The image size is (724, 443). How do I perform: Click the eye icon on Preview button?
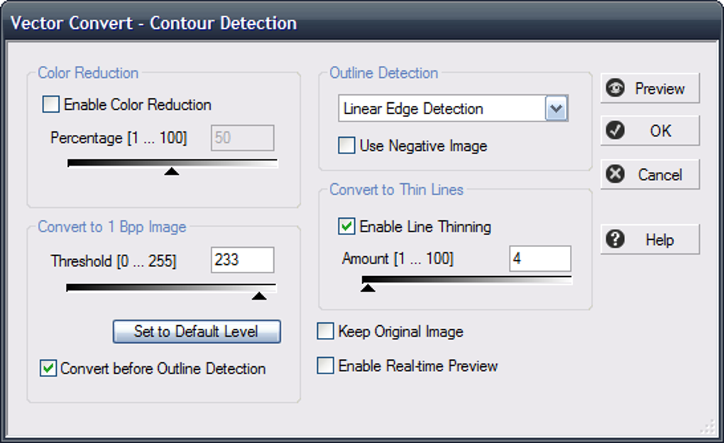pos(615,89)
